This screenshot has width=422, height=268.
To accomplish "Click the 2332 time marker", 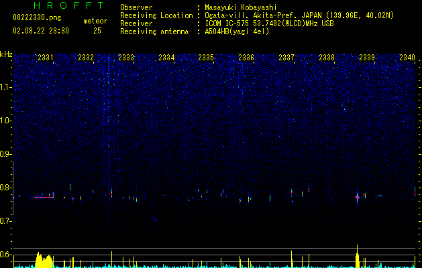I will [x=86, y=57].
